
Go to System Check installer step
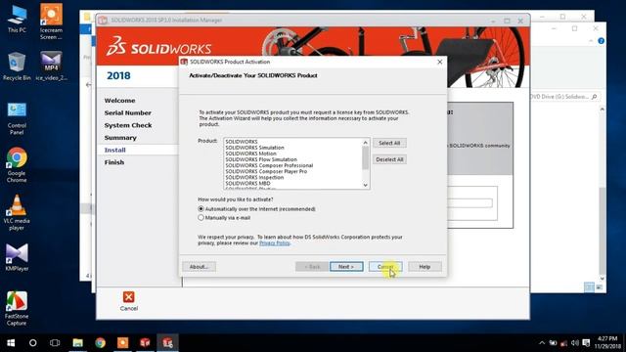128,125
